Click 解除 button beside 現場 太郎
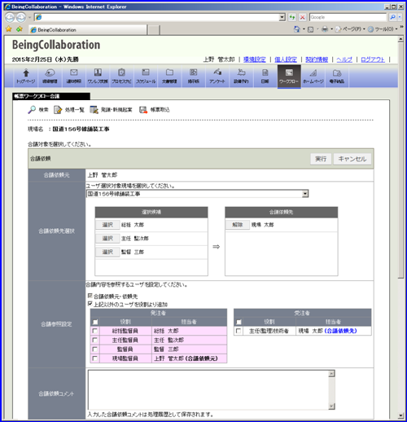This screenshot has height=422, width=407. [x=238, y=225]
